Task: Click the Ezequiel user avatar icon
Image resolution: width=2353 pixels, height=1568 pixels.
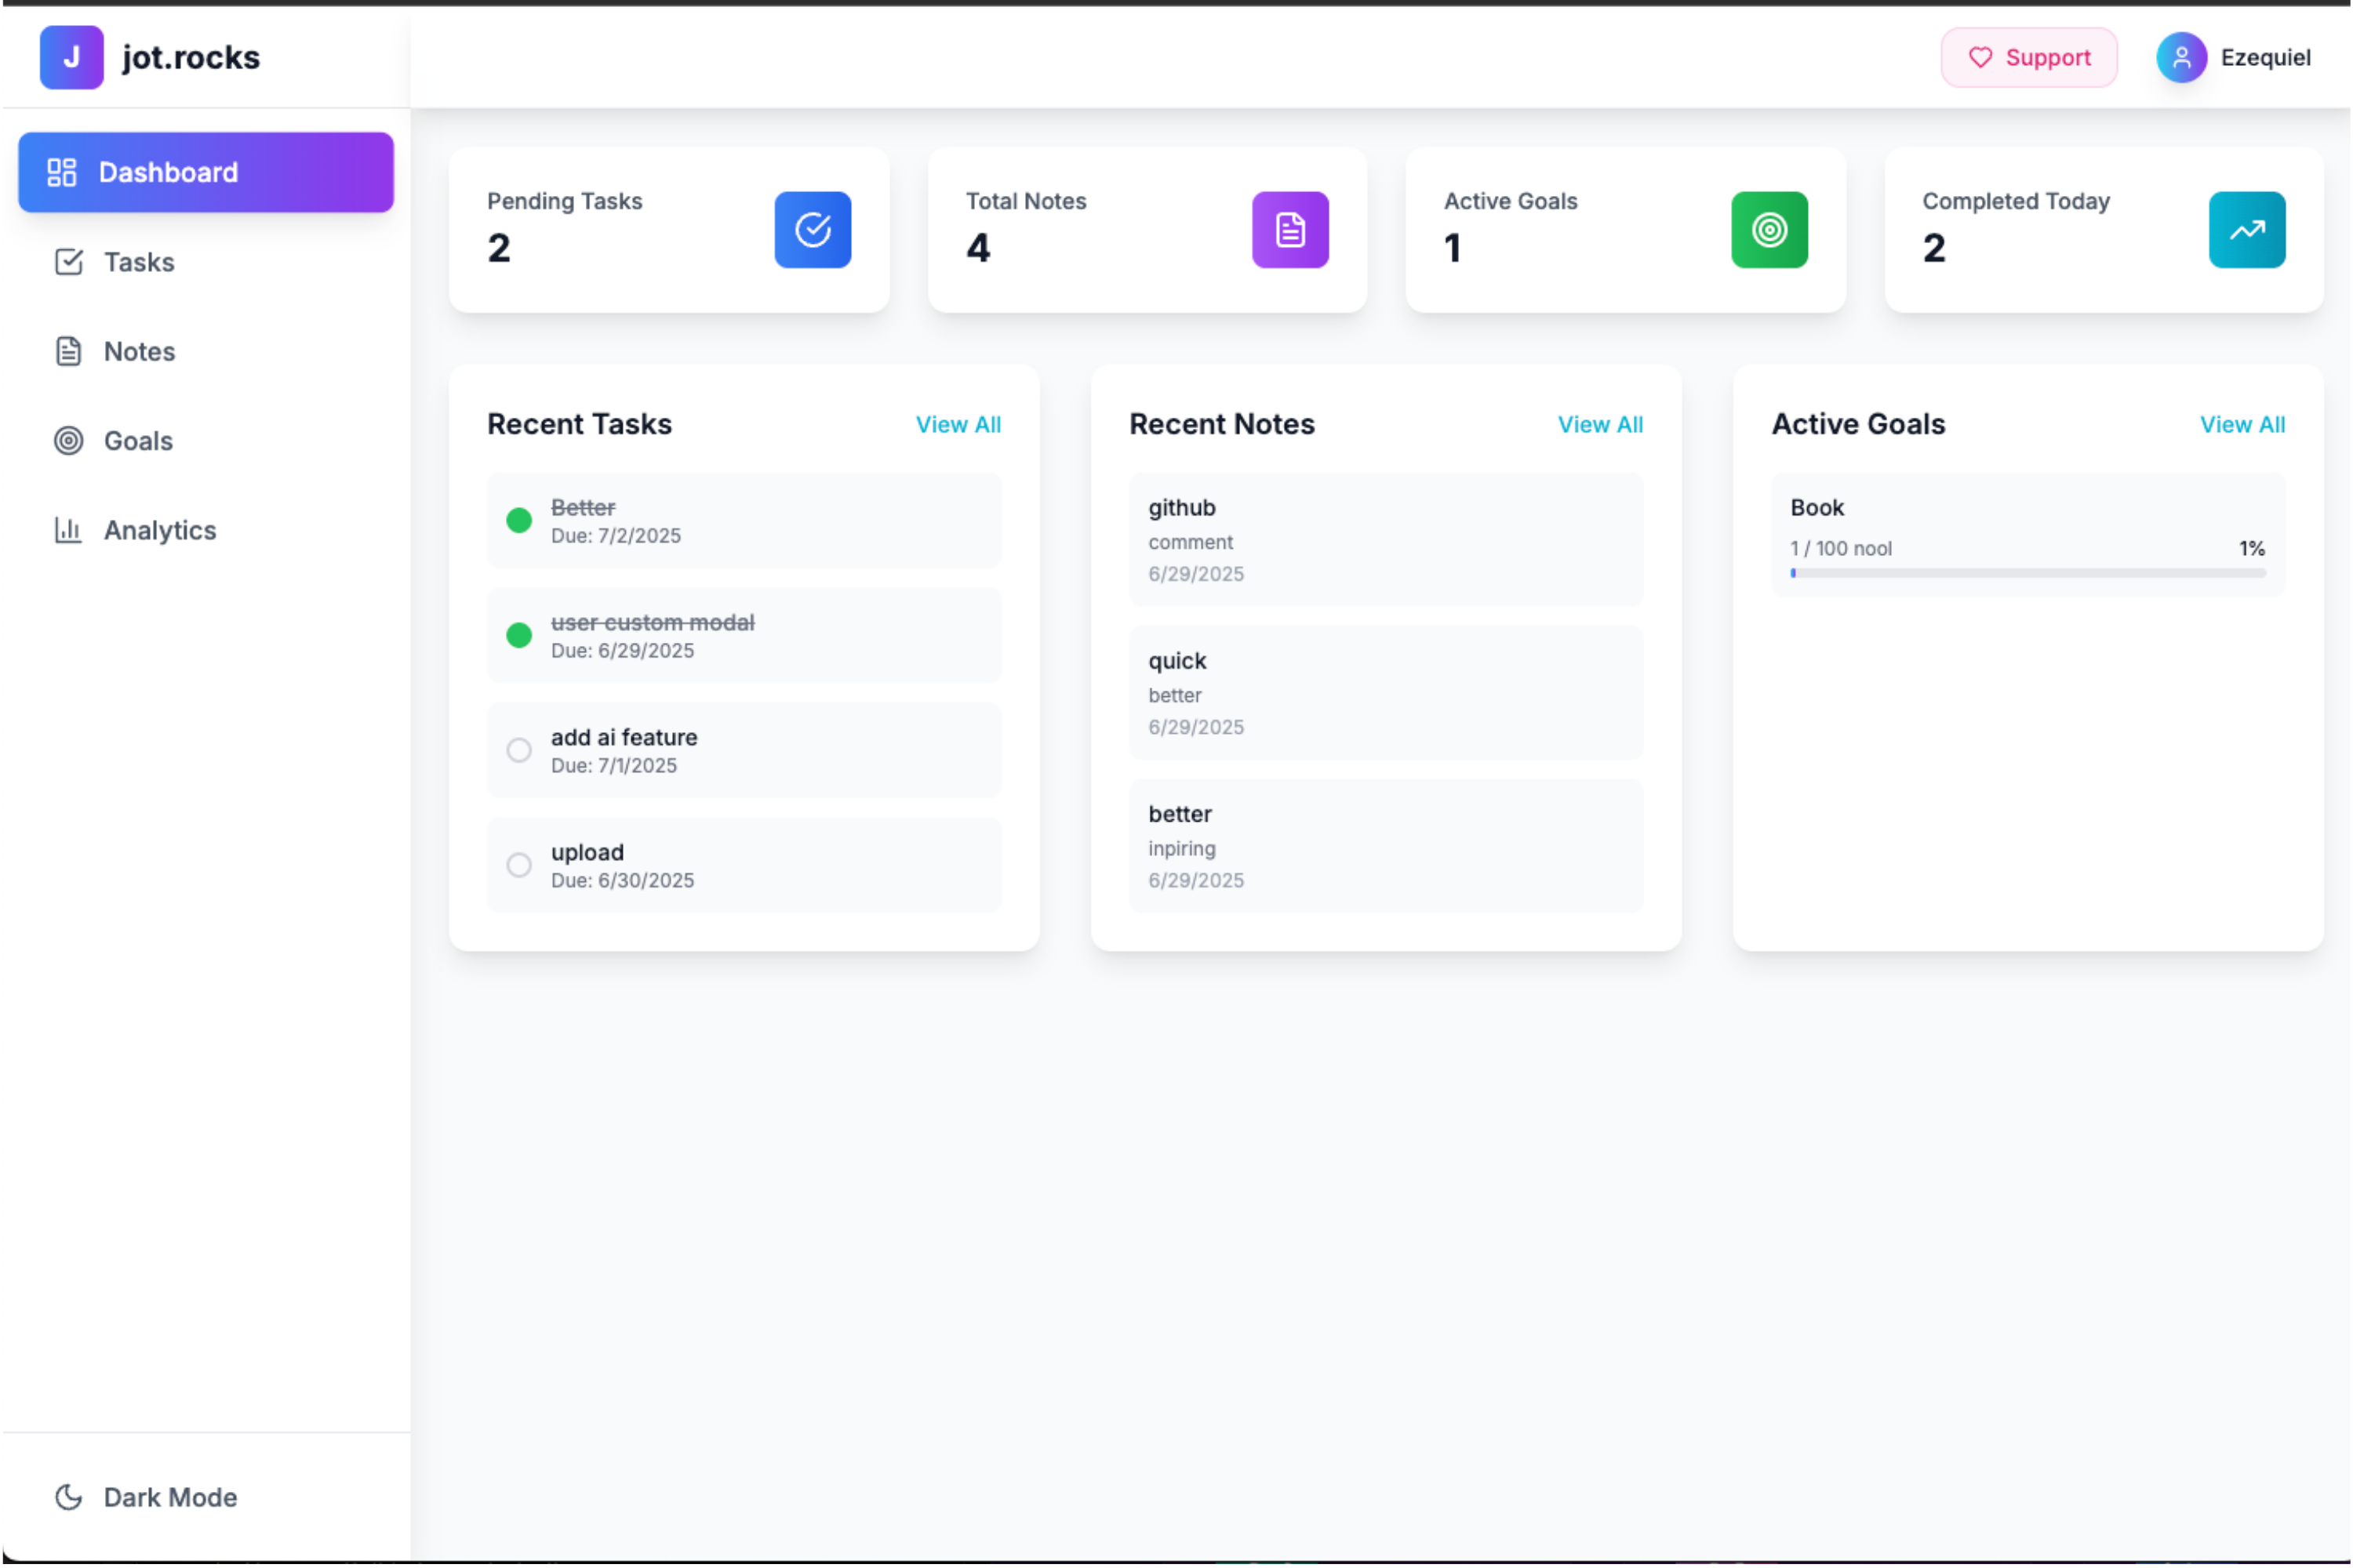Action: (2181, 57)
